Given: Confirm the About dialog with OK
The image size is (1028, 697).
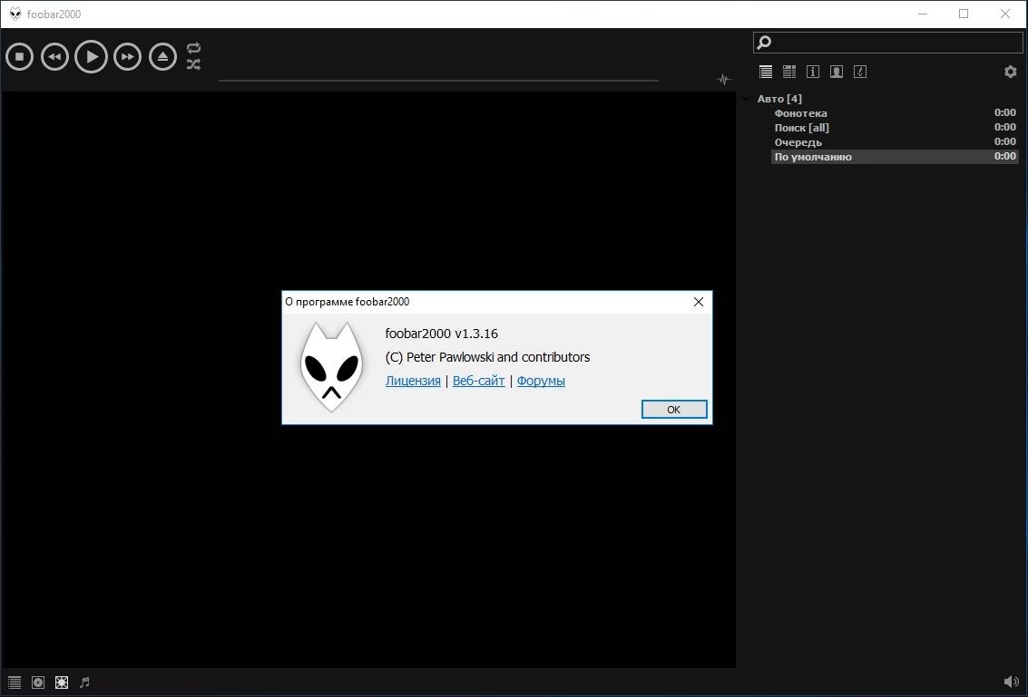Looking at the screenshot, I should click(674, 410).
